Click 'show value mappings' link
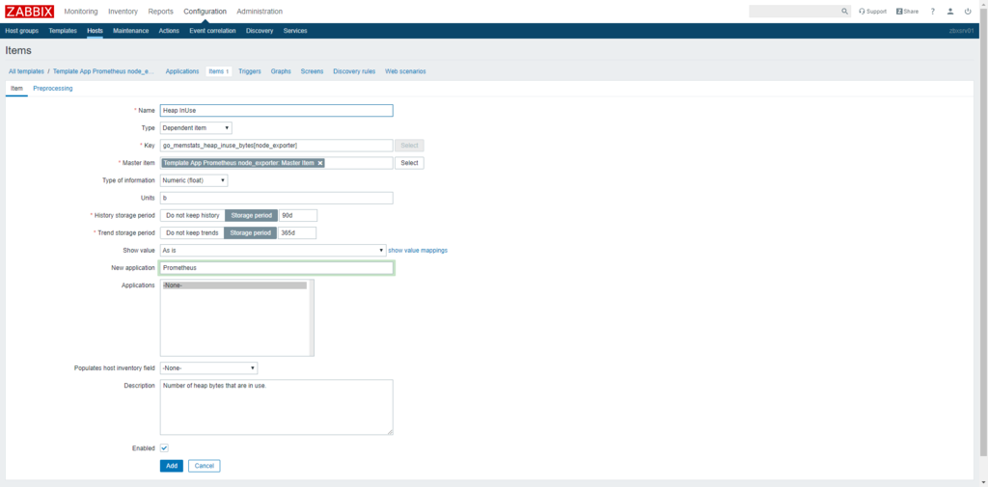The image size is (988, 487). coord(417,250)
